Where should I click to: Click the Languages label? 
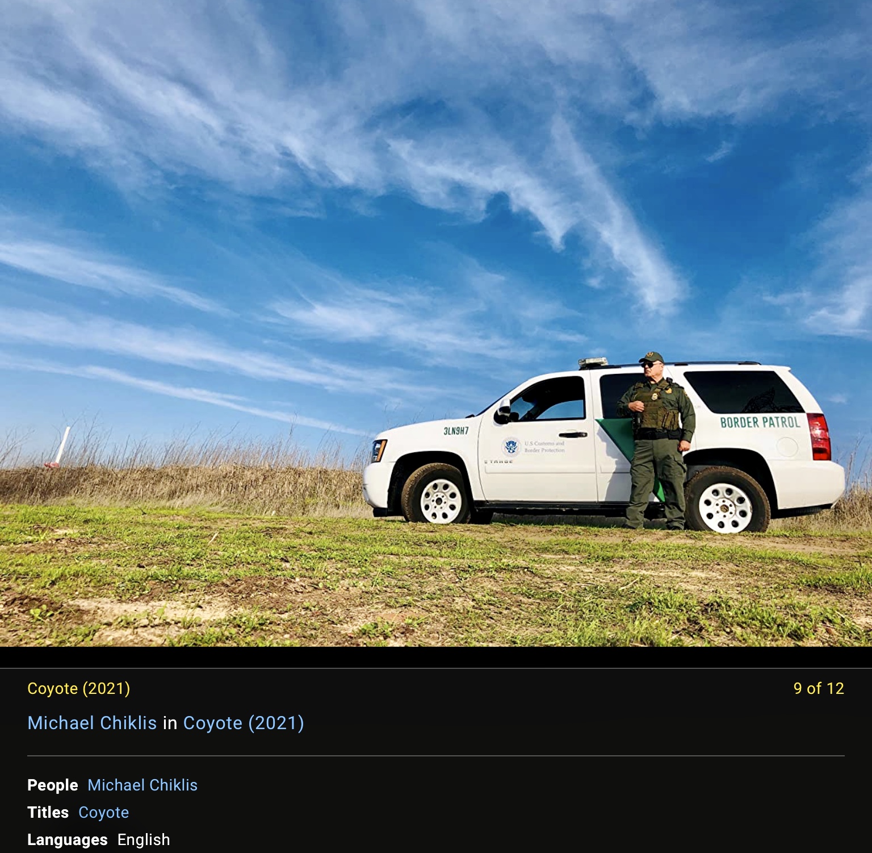click(x=68, y=839)
